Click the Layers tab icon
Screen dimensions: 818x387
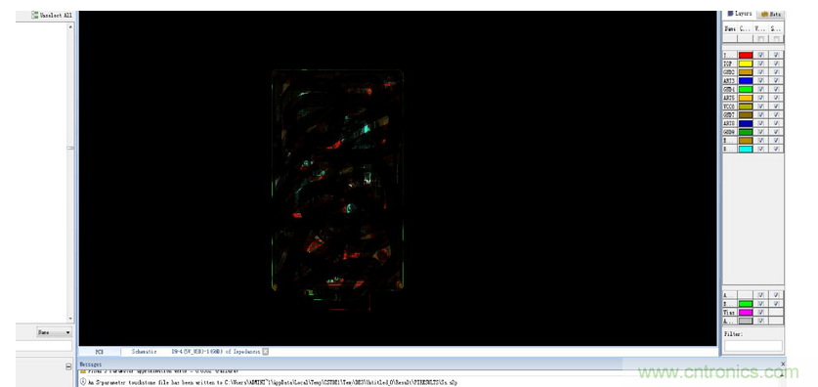(x=731, y=14)
